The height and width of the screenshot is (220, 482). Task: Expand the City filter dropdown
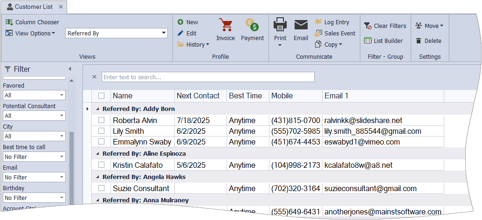(62, 136)
